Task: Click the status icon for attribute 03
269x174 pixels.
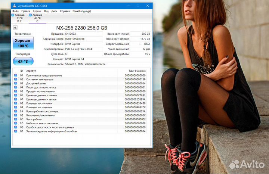Action: pyautogui.click(x=16, y=83)
